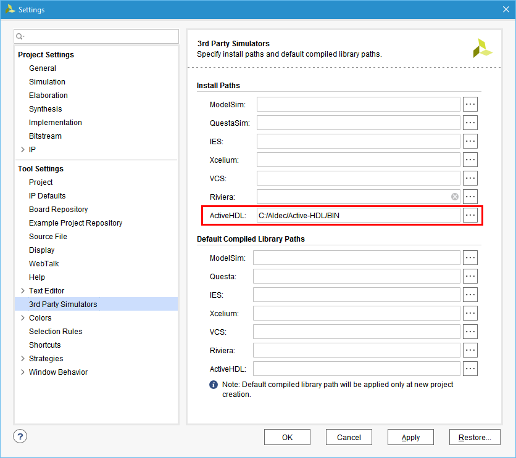Browse for Questa compiled library path
Viewport: 516px width, 458px height.
[470, 276]
